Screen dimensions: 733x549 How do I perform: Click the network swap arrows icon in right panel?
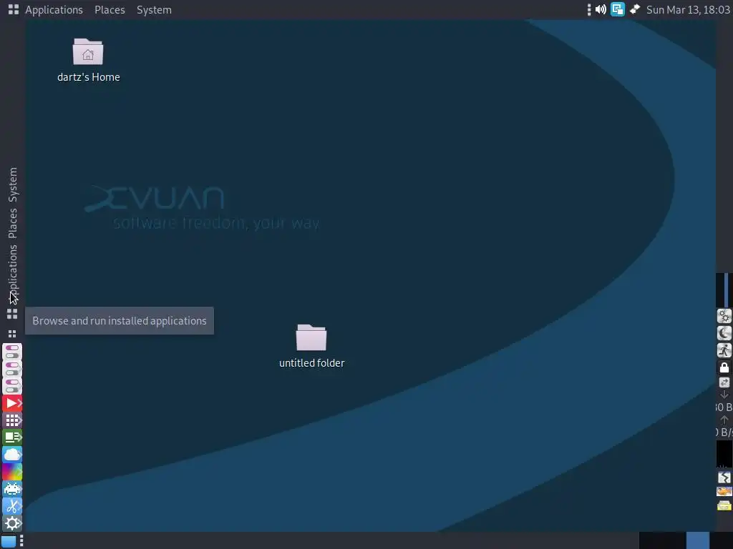pos(724,382)
